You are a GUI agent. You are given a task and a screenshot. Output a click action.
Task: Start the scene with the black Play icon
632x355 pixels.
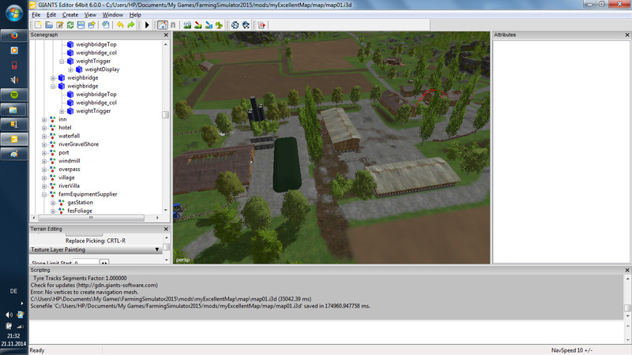[147, 25]
